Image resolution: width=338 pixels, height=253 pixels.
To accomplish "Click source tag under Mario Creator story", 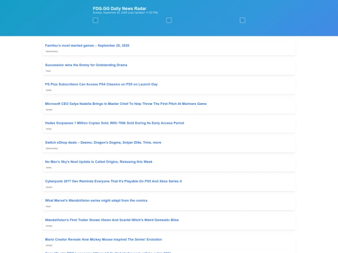I will 49,246.
